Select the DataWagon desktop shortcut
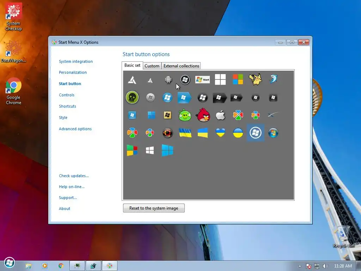The width and height of the screenshot is (361, 271). click(14, 51)
